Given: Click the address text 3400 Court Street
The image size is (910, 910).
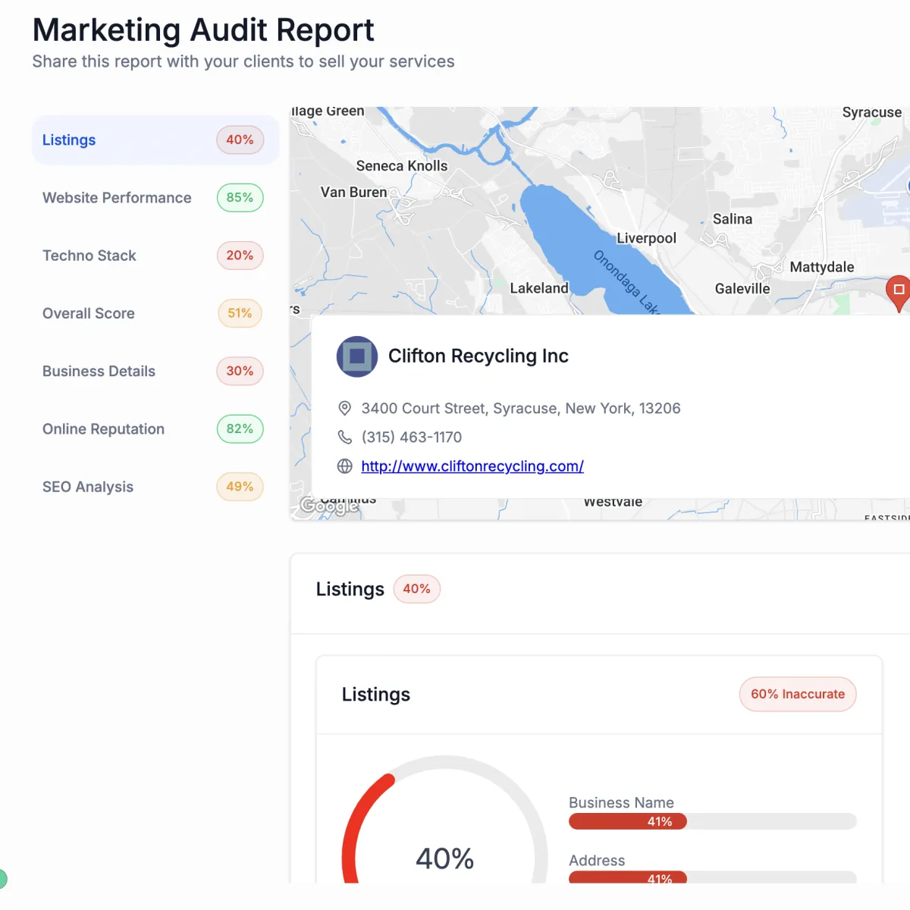Looking at the screenshot, I should [521, 408].
